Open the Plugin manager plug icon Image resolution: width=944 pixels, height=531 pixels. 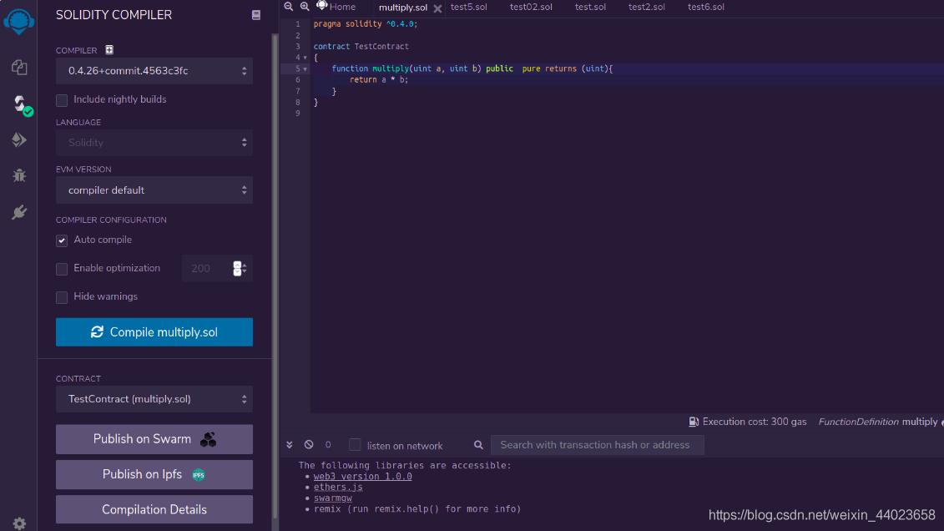[x=18, y=212]
